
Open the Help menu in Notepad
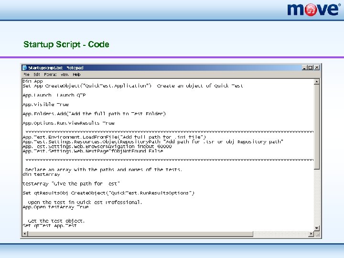[76, 75]
